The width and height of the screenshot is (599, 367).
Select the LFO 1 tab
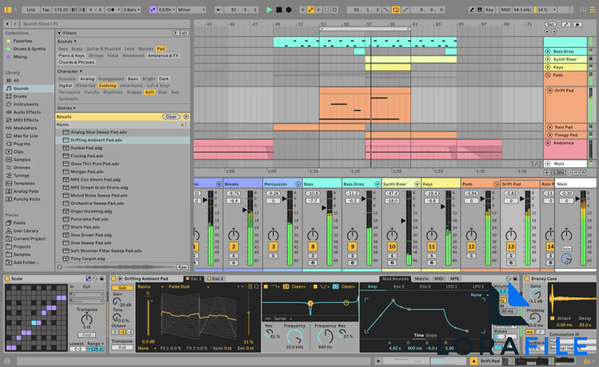point(451,286)
